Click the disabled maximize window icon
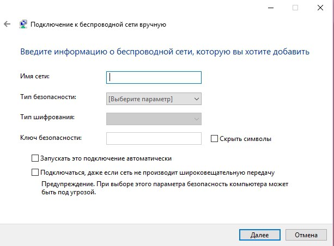Image resolution: width=334 pixels, height=246 pixels. tap(295, 8)
